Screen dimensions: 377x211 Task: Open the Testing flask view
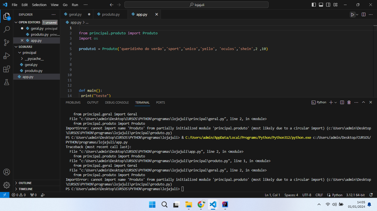tap(7, 82)
